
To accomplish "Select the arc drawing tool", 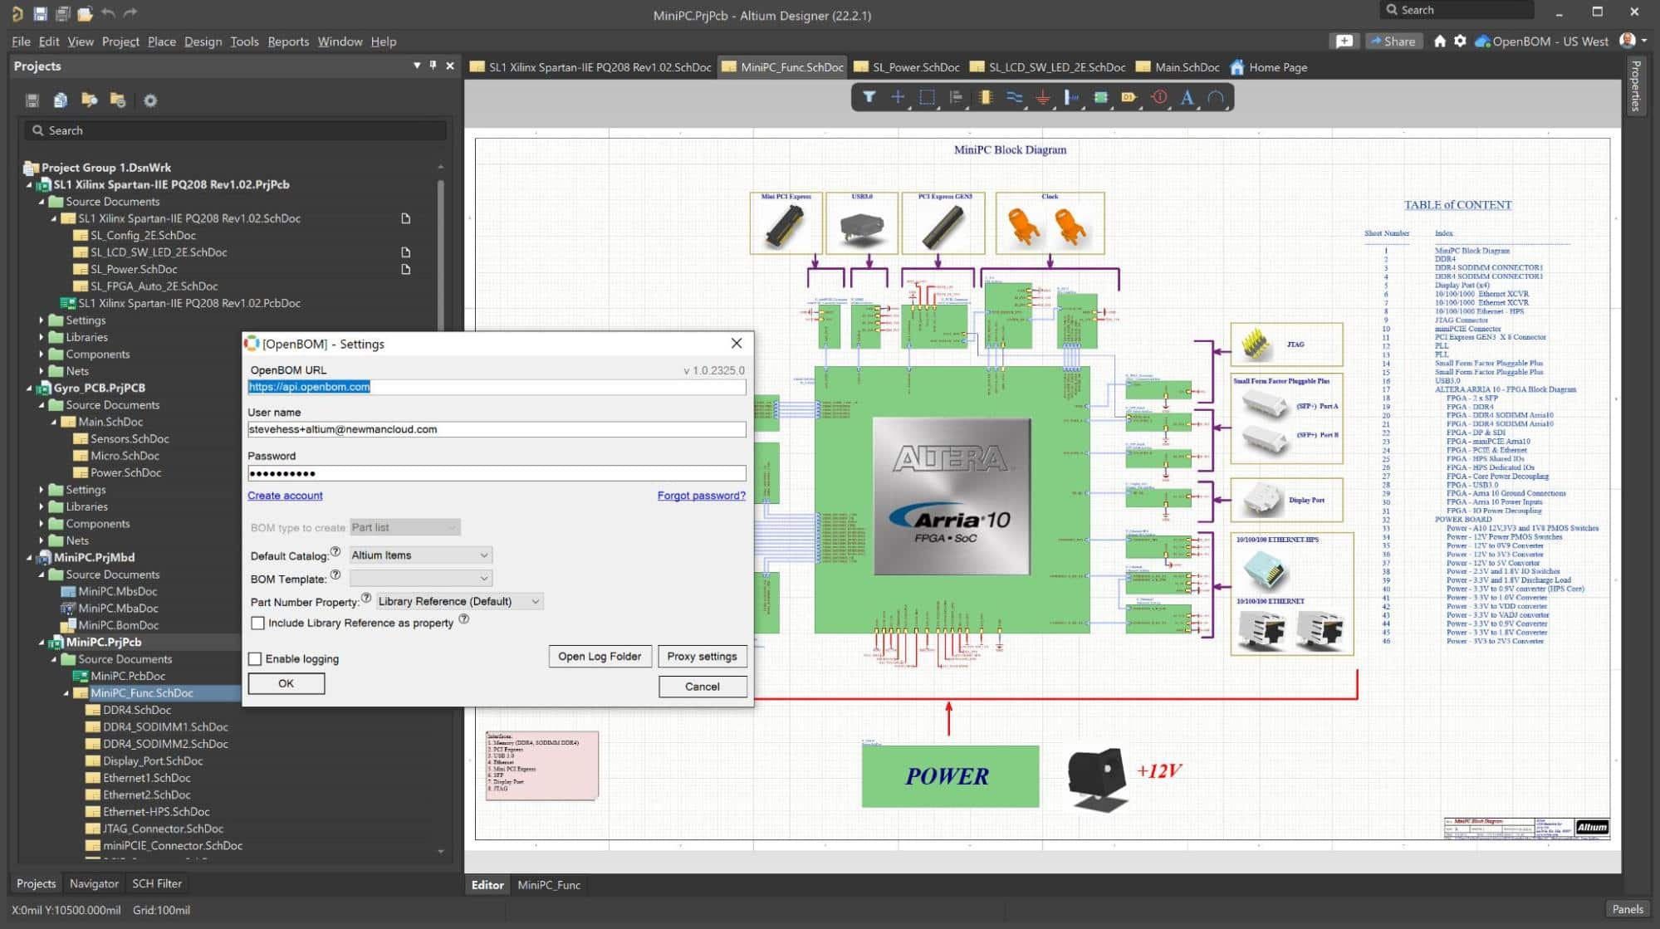I will click(1216, 97).
